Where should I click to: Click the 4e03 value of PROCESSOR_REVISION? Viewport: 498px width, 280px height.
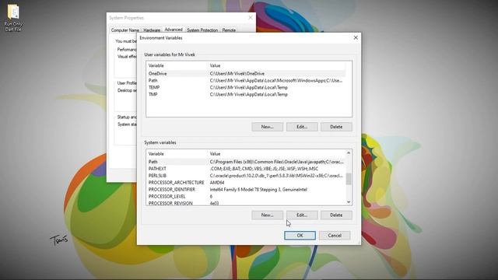(215, 203)
